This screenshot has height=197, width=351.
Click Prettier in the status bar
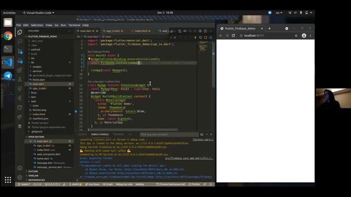point(194,184)
